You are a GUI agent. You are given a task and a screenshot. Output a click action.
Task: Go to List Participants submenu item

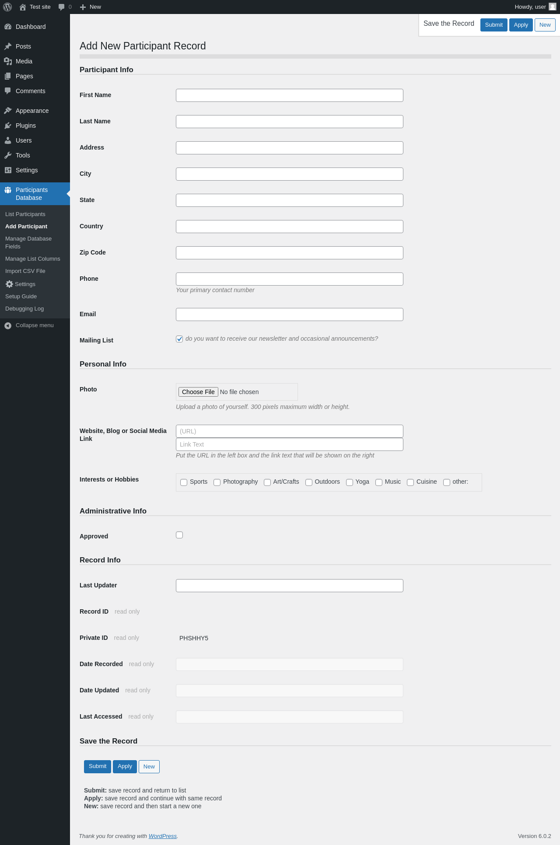tap(25, 214)
